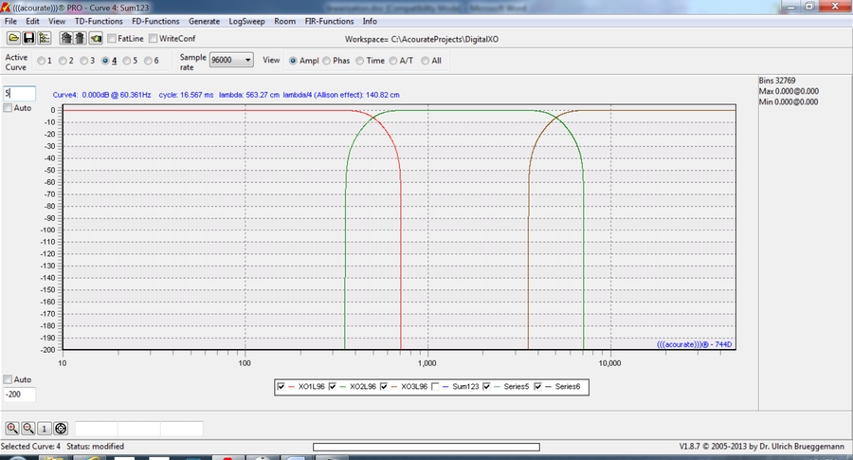Click the crosshair target icon
The width and height of the screenshot is (853, 460).
[x=61, y=429]
